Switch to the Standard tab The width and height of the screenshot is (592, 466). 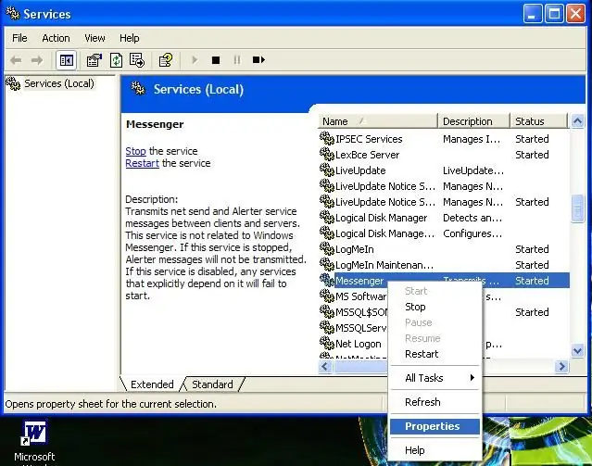click(212, 384)
